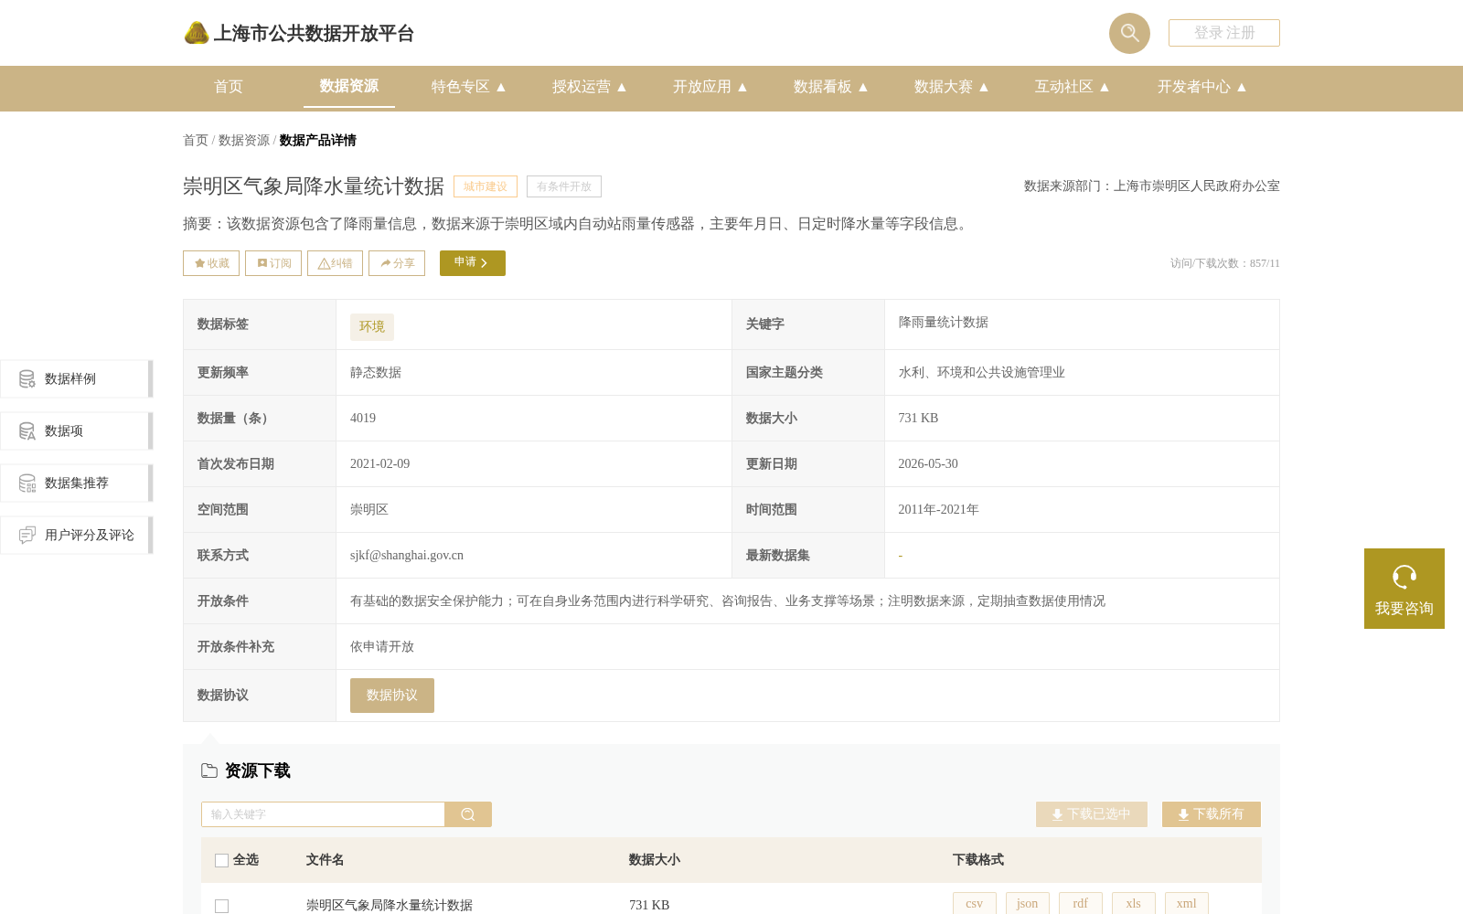The width and height of the screenshot is (1463, 914).
Task: Click the 收藏 star button
Action: (x=211, y=263)
